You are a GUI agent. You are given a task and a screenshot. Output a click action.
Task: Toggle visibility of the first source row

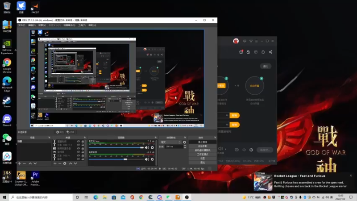click(x=79, y=142)
